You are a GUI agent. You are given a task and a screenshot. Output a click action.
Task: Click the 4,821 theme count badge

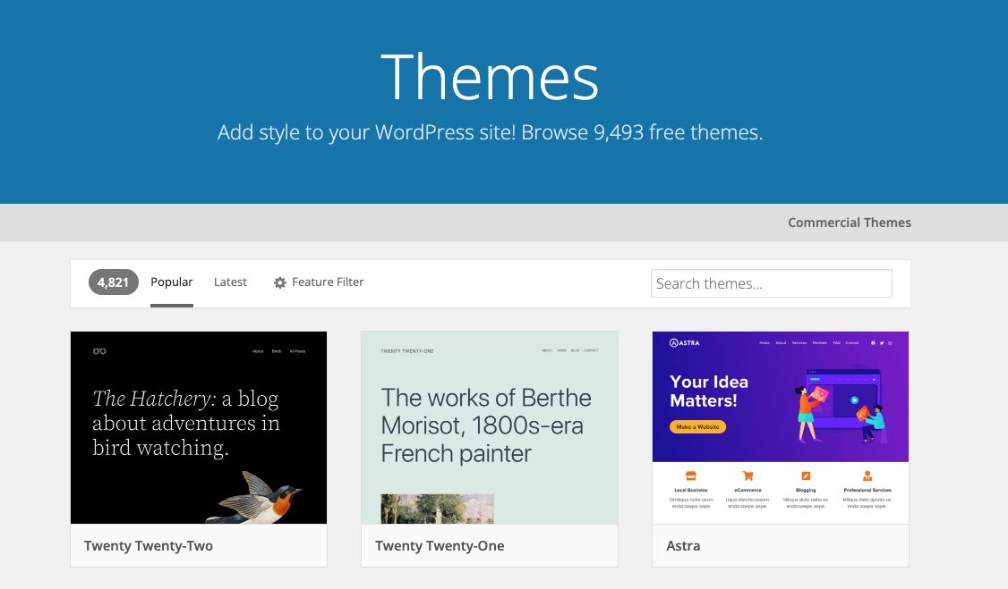113,282
